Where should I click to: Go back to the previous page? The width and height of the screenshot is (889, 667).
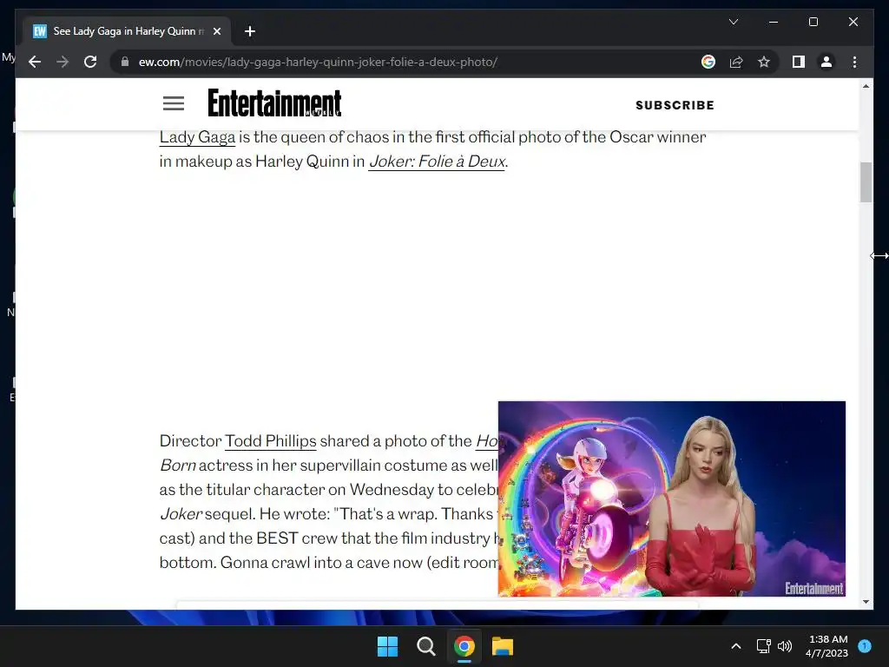coord(35,62)
